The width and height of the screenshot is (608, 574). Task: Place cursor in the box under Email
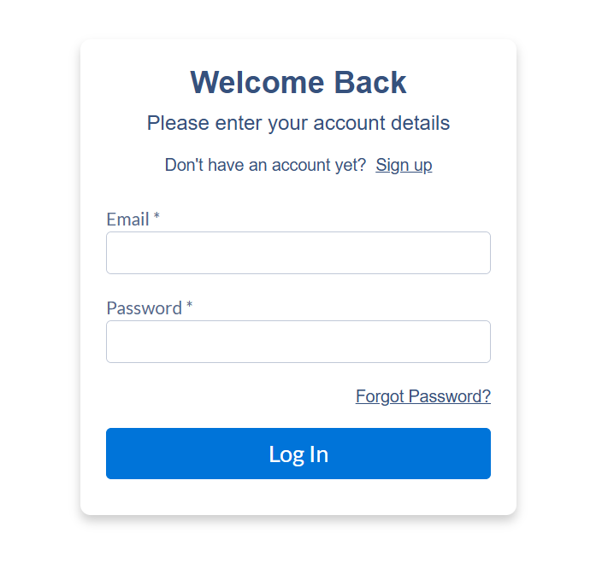pos(298,253)
